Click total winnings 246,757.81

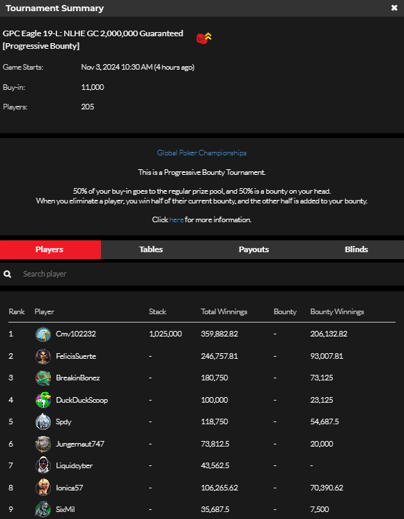tap(219, 356)
